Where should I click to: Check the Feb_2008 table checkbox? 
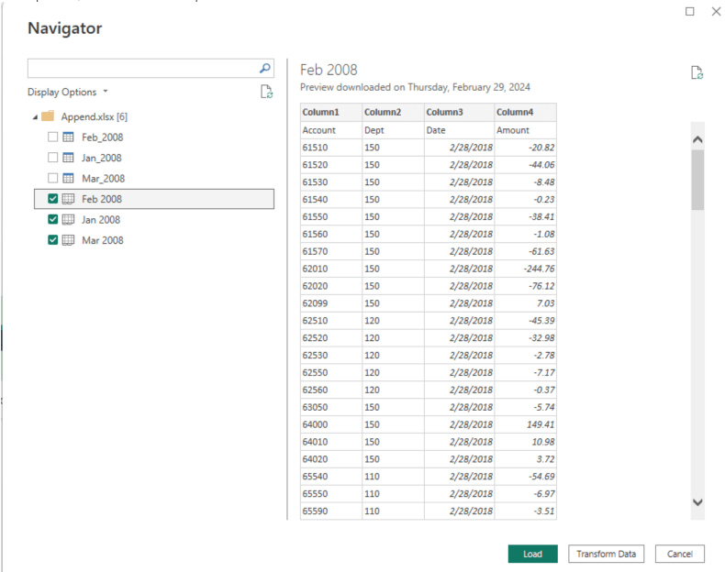point(52,137)
